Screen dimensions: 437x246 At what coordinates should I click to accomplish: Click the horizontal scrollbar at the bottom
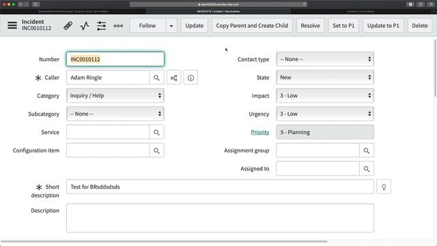tap(164, 241)
